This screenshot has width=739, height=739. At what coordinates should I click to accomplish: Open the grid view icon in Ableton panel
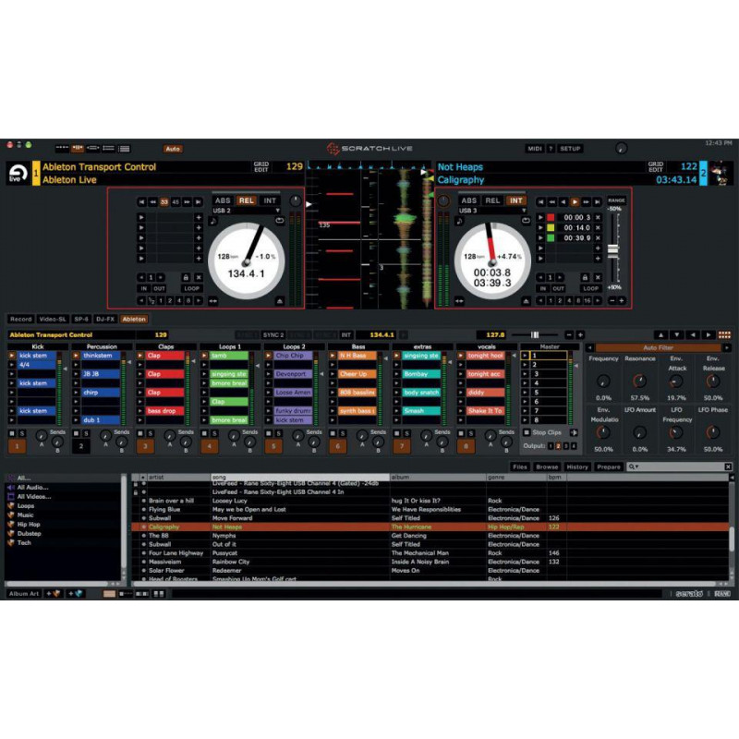[x=724, y=334]
